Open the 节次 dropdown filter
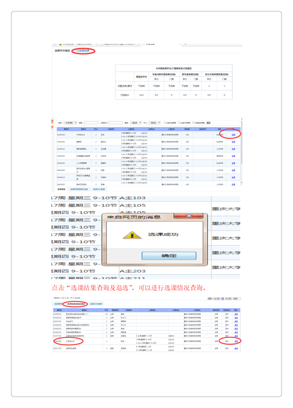293x408 pixels. [x=154, y=123]
